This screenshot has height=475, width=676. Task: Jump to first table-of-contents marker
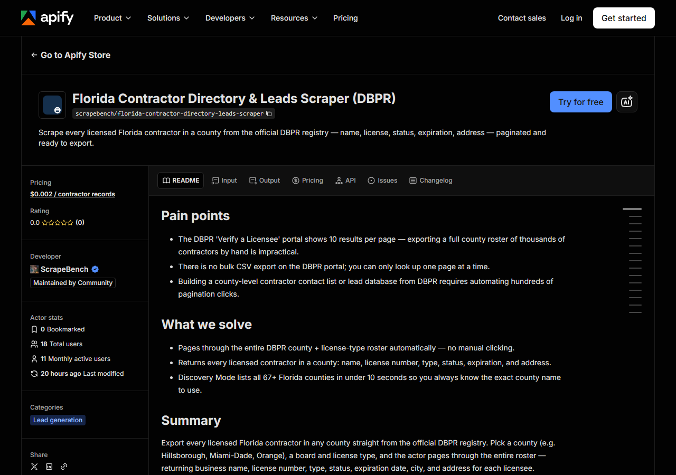[x=632, y=209]
